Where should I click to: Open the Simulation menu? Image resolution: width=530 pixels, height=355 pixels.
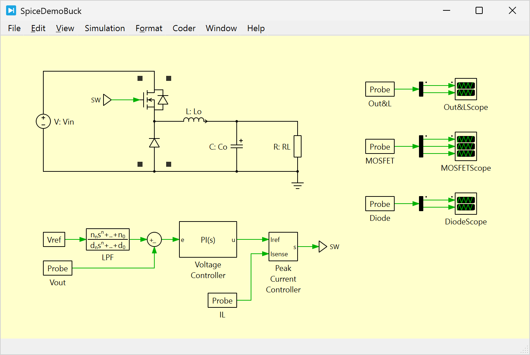pos(105,28)
